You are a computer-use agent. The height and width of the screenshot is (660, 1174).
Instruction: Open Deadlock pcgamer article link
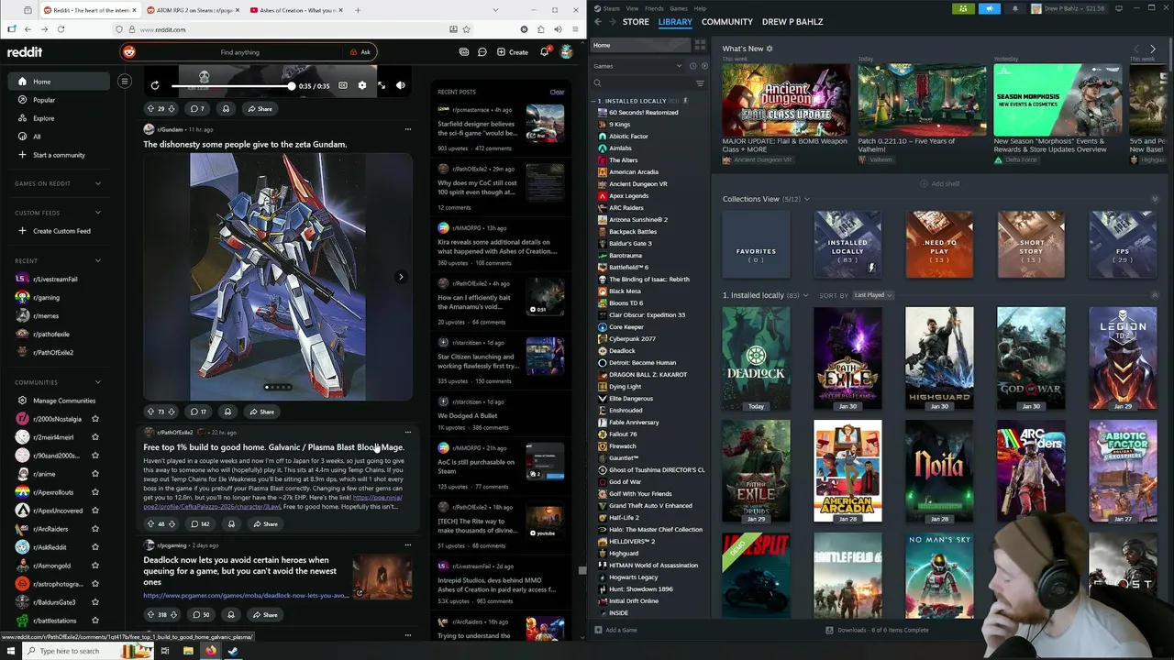pos(246,596)
